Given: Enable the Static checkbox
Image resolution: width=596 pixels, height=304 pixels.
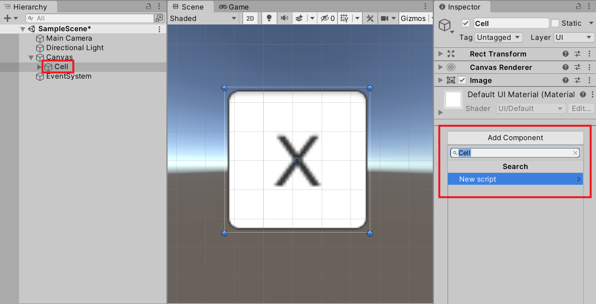Looking at the screenshot, I should point(555,23).
